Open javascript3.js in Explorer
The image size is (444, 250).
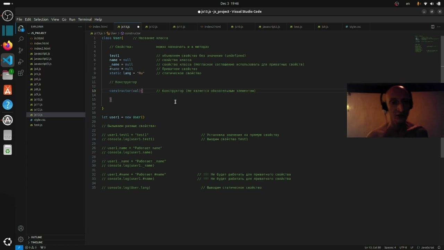tap(55, 64)
